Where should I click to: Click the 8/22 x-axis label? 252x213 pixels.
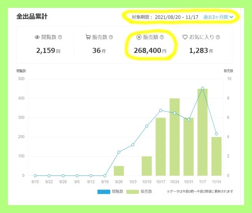pos(49,182)
